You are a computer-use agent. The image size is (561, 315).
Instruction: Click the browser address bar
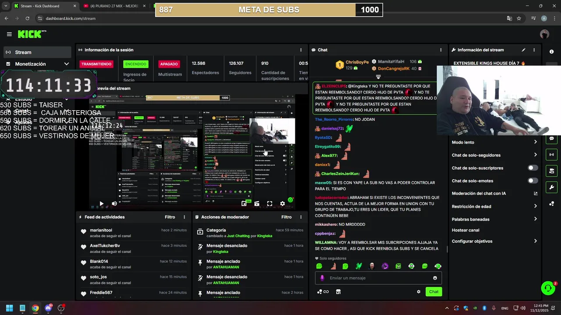(x=270, y=18)
